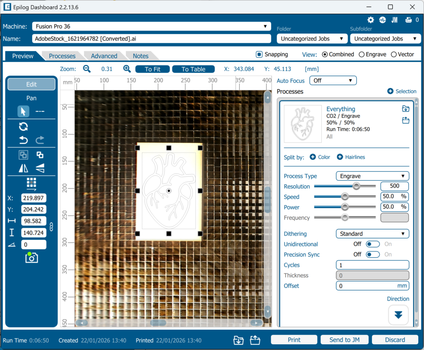Discard the current job
This screenshot has height=350, width=424.
395,340
